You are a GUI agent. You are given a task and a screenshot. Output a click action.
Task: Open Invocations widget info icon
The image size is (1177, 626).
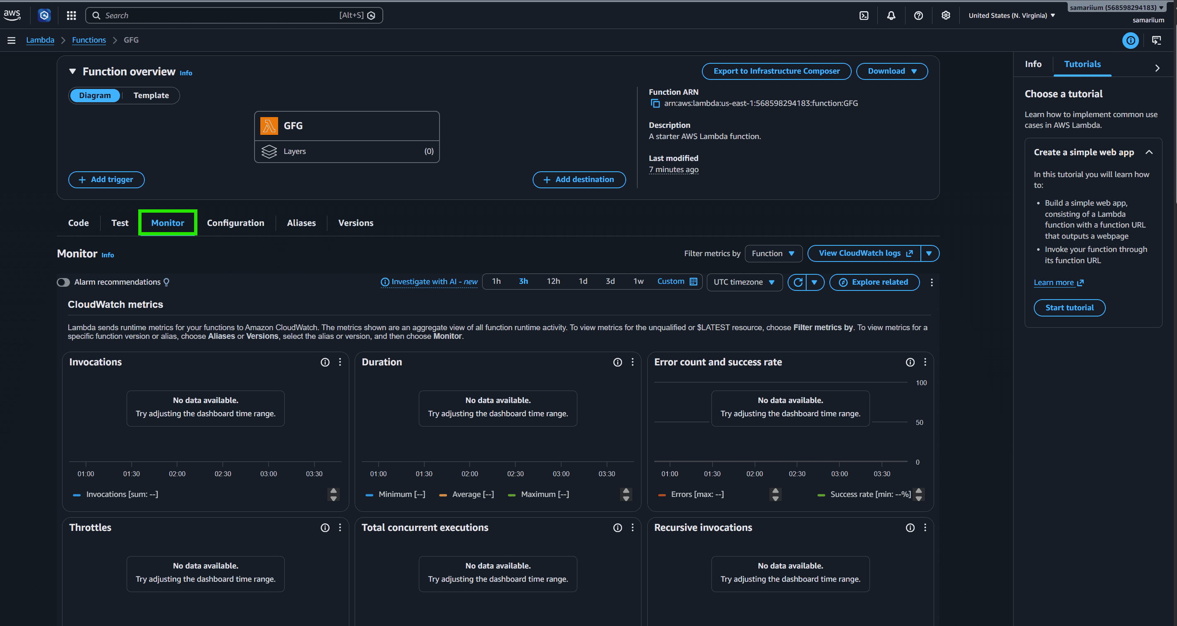pyautogui.click(x=325, y=362)
